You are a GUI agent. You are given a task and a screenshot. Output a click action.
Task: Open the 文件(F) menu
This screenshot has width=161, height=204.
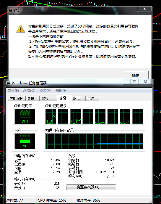(x=13, y=91)
